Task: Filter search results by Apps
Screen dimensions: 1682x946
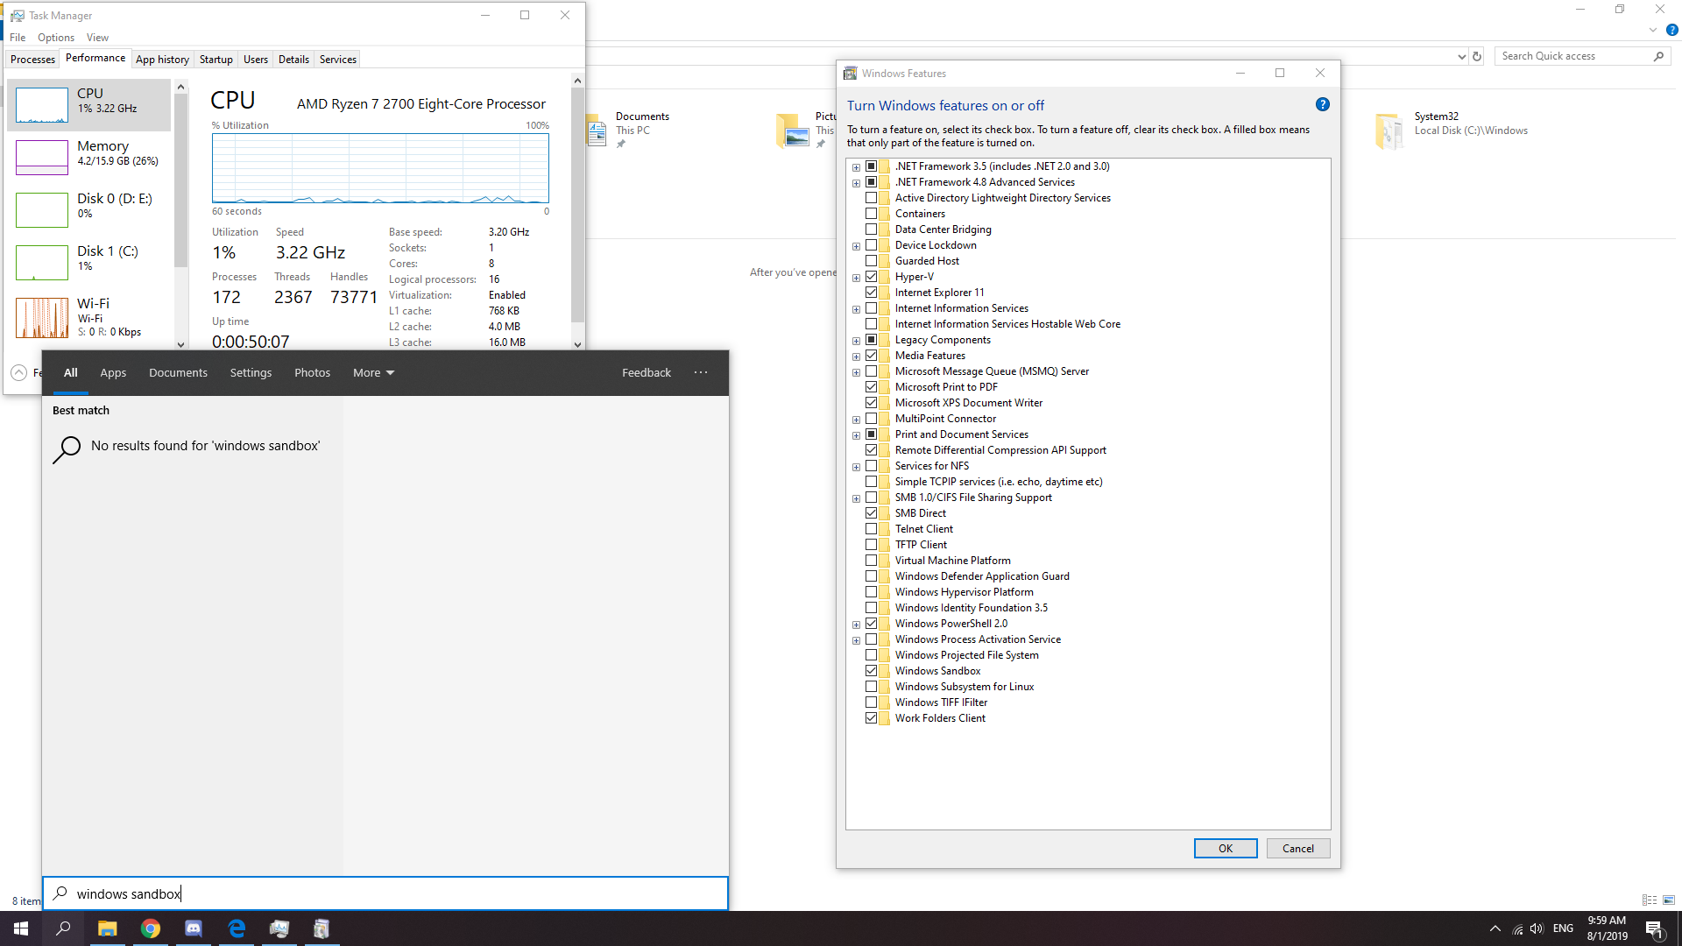Action: click(x=113, y=372)
